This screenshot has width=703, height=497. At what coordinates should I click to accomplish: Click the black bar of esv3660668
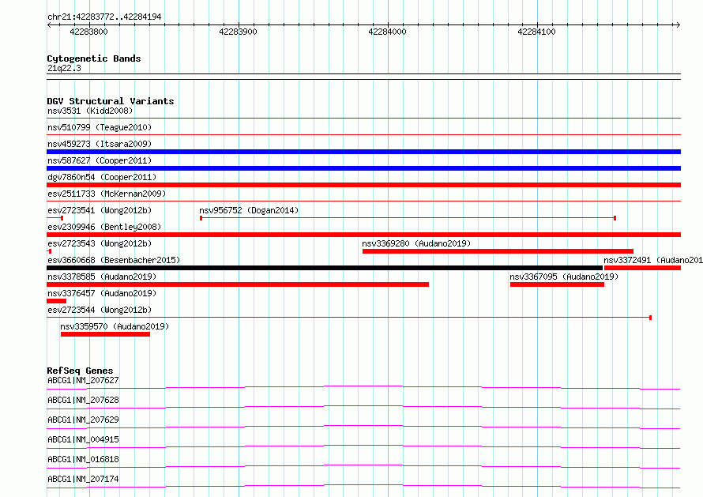pos(325,268)
